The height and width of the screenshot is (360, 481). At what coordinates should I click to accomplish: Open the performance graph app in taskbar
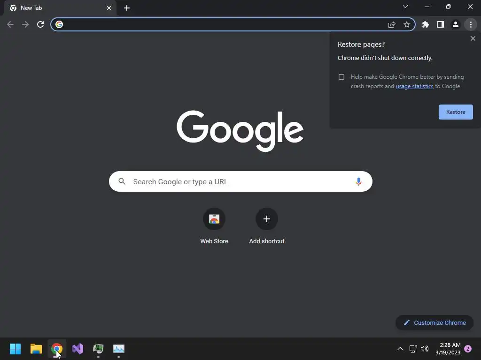(x=119, y=349)
